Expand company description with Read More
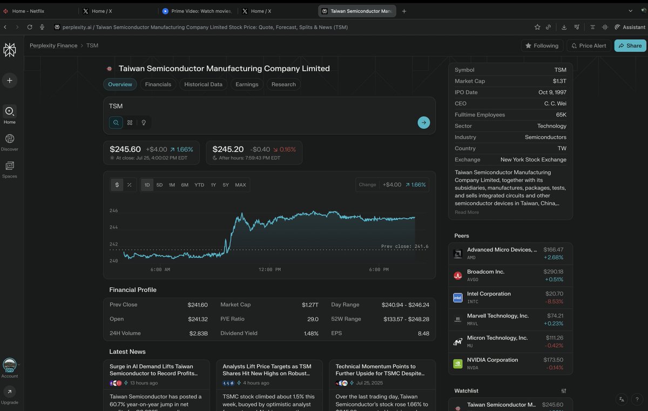This screenshot has height=411, width=648. pyautogui.click(x=467, y=212)
